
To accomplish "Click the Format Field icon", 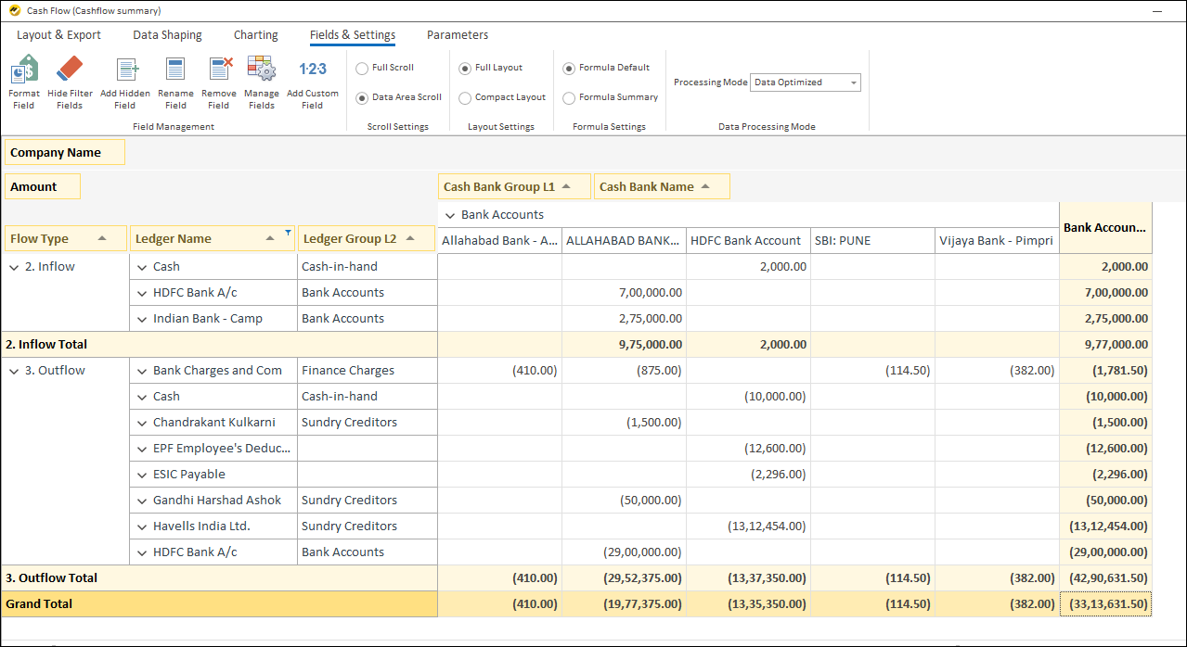I will point(24,70).
